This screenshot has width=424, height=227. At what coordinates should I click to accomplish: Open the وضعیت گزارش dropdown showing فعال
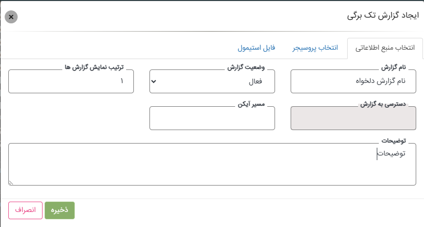point(212,81)
